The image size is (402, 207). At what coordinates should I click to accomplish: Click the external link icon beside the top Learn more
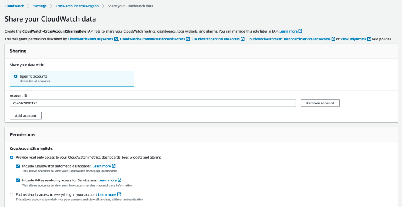pyautogui.click(x=300, y=31)
